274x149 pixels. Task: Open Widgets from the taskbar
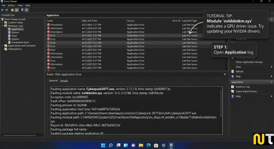[126, 145]
